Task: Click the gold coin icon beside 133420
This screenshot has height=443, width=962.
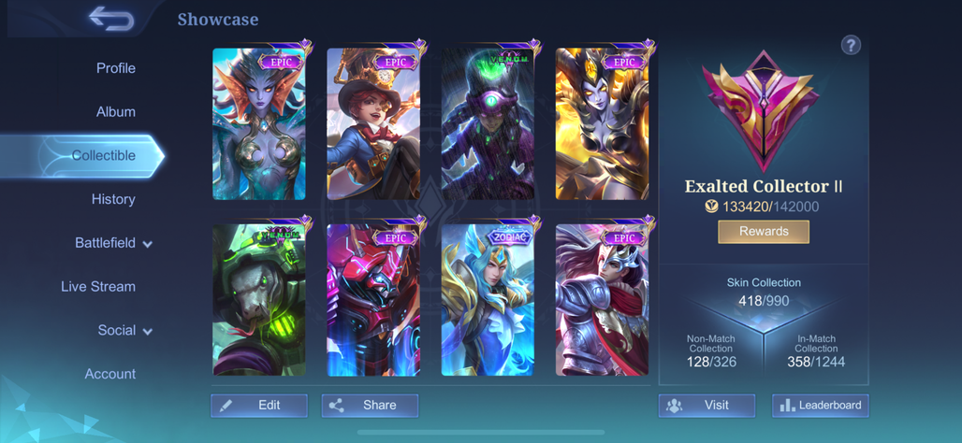Action: (712, 207)
